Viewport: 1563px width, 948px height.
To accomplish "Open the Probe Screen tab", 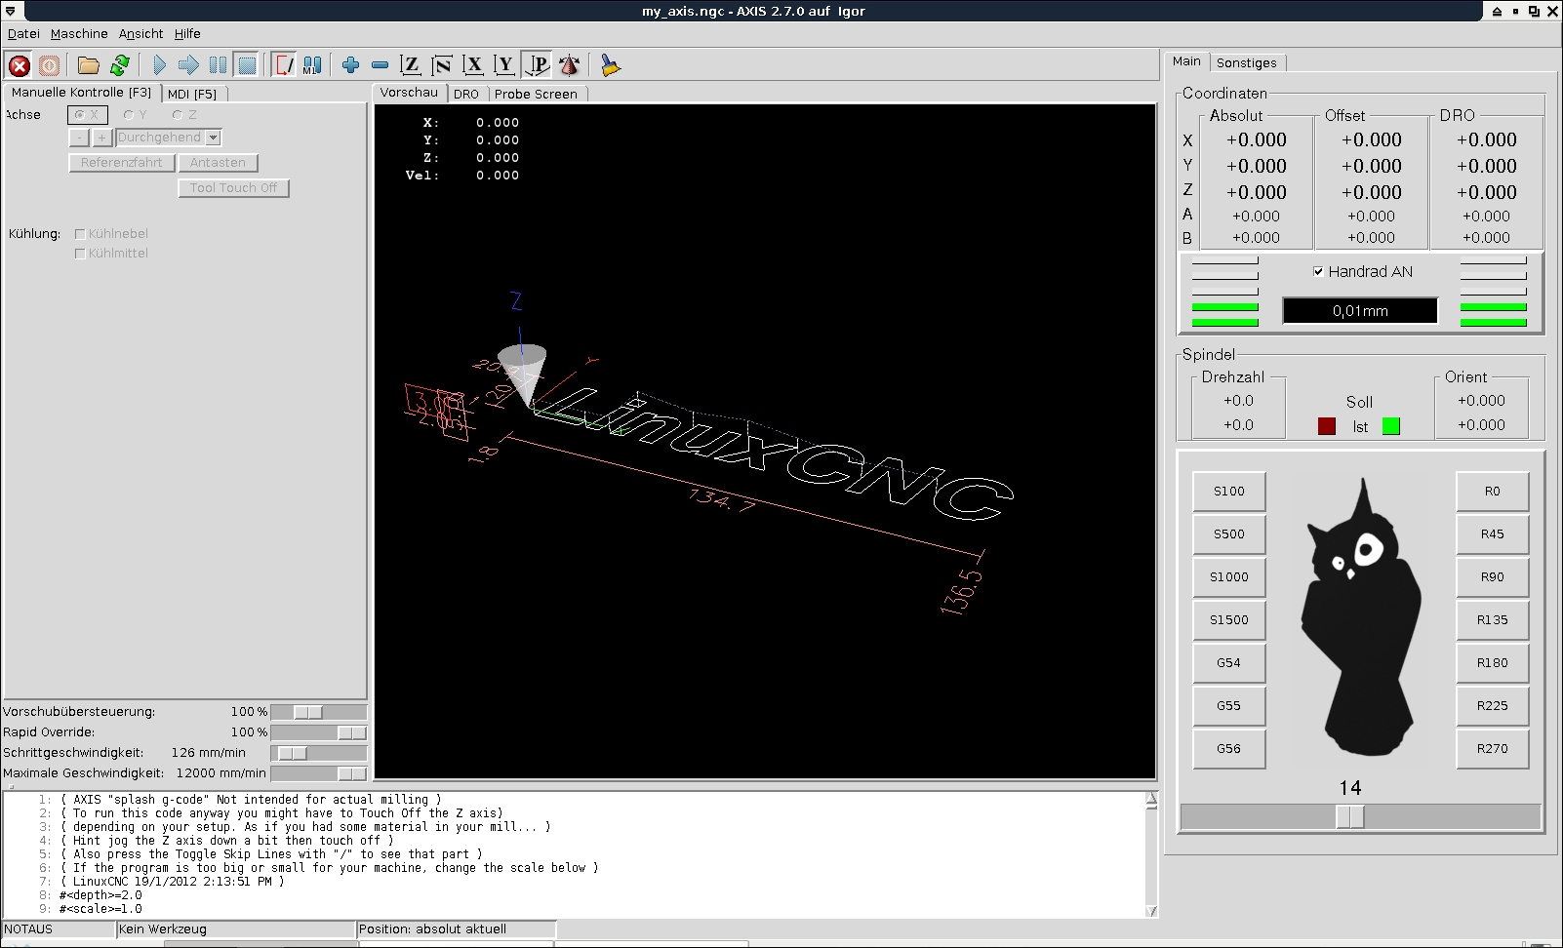I will 536,94.
